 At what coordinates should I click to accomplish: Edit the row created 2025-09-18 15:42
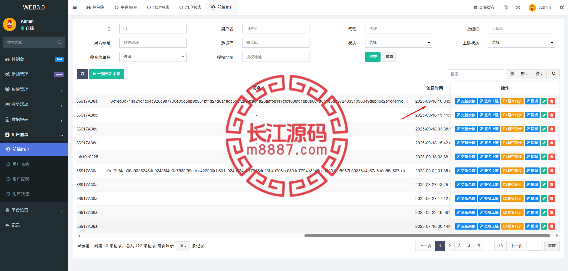(x=544, y=143)
